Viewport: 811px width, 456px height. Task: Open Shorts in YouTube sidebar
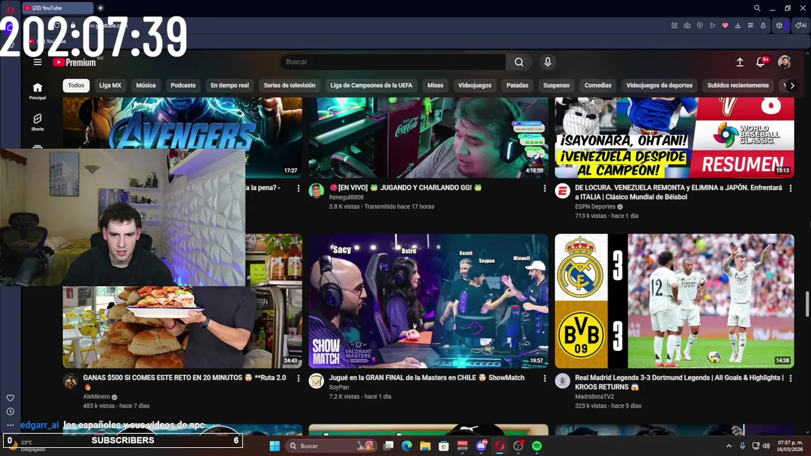(x=37, y=122)
